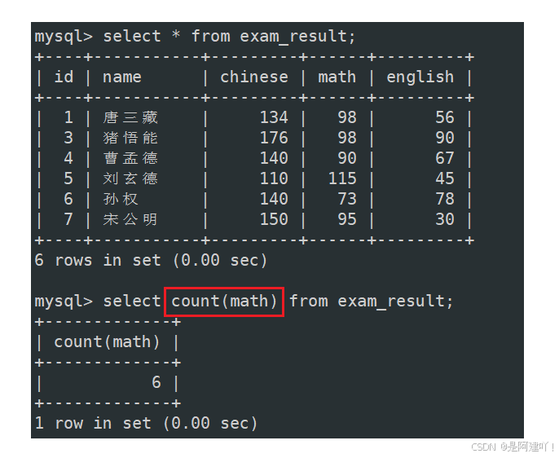559x458 pixels.
Task: Click id value 6 in 孙权 row
Action: click(68, 199)
